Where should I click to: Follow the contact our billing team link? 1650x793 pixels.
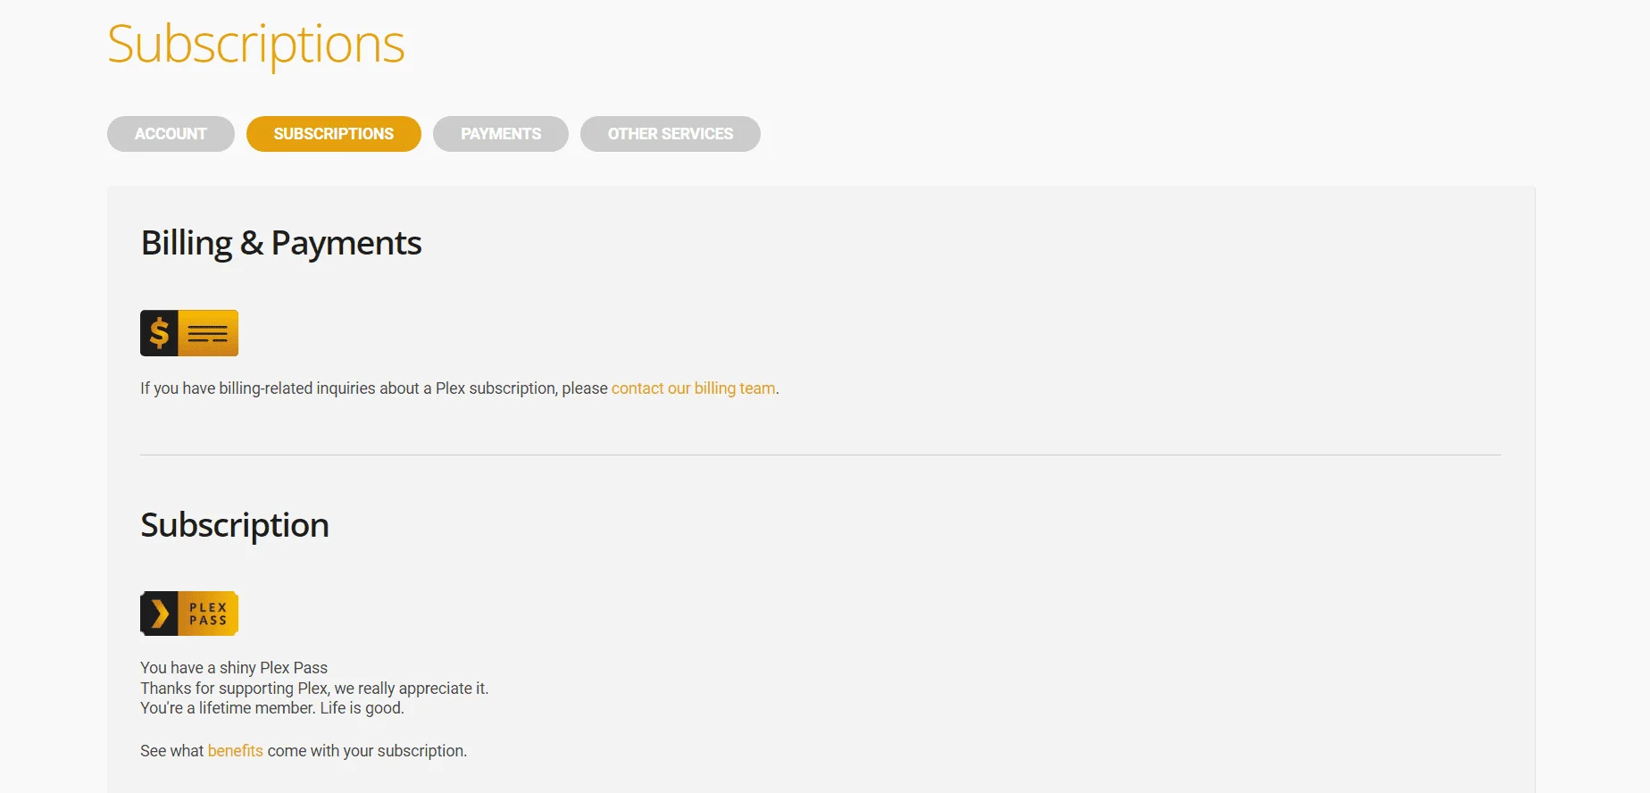coord(694,388)
